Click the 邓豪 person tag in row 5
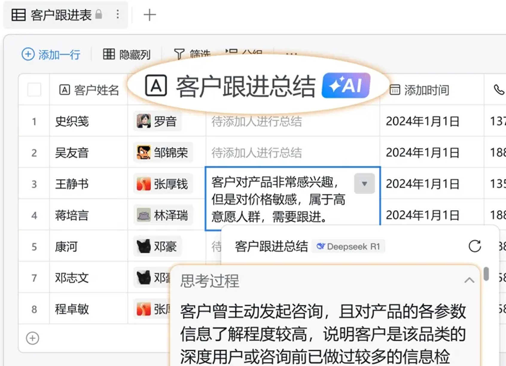Viewport: 506px width, 366px height. pyautogui.click(x=157, y=246)
